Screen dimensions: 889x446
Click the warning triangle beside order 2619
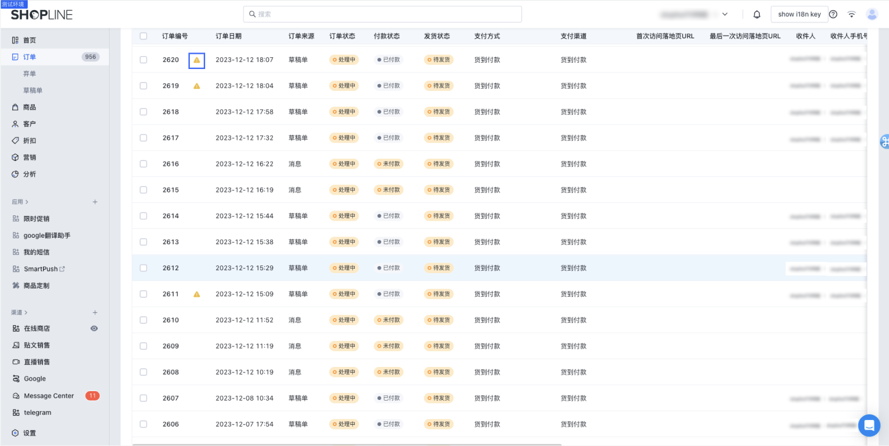(197, 86)
